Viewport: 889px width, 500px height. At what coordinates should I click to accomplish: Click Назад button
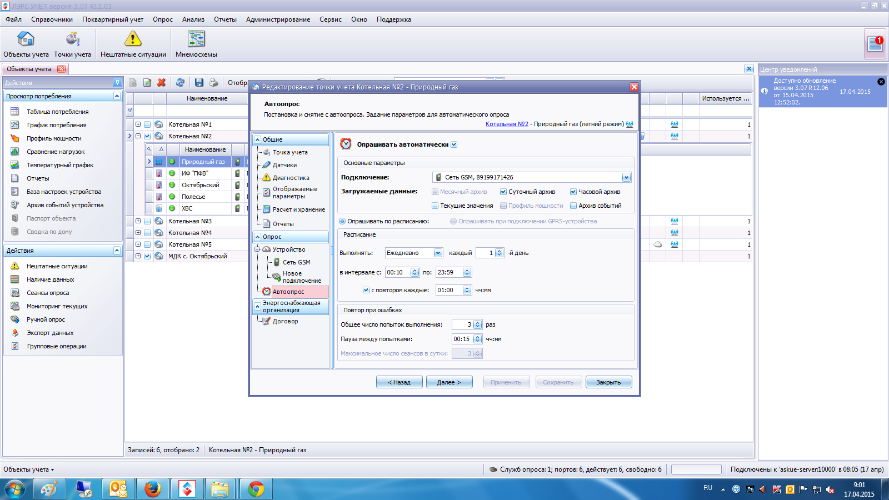pos(399,382)
